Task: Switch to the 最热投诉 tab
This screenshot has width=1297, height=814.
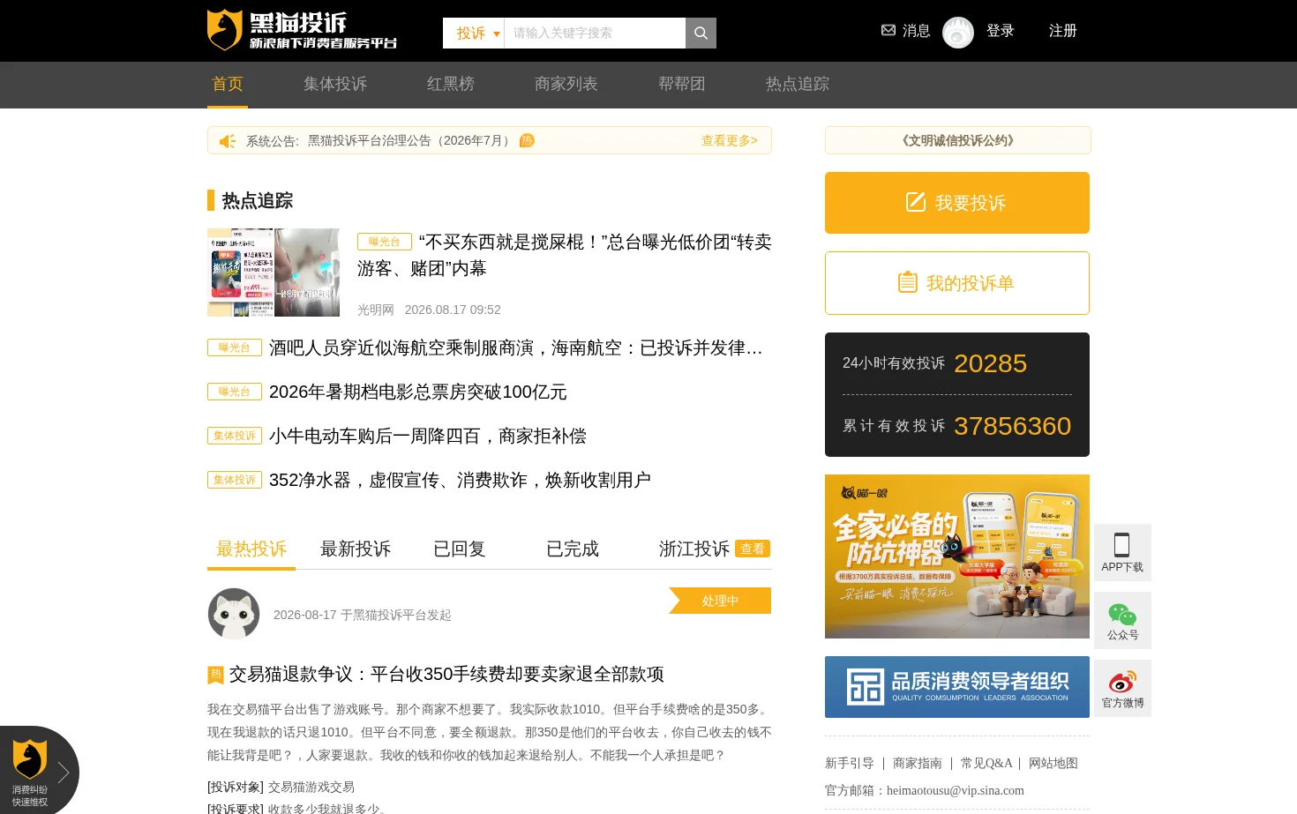Action: tap(251, 549)
